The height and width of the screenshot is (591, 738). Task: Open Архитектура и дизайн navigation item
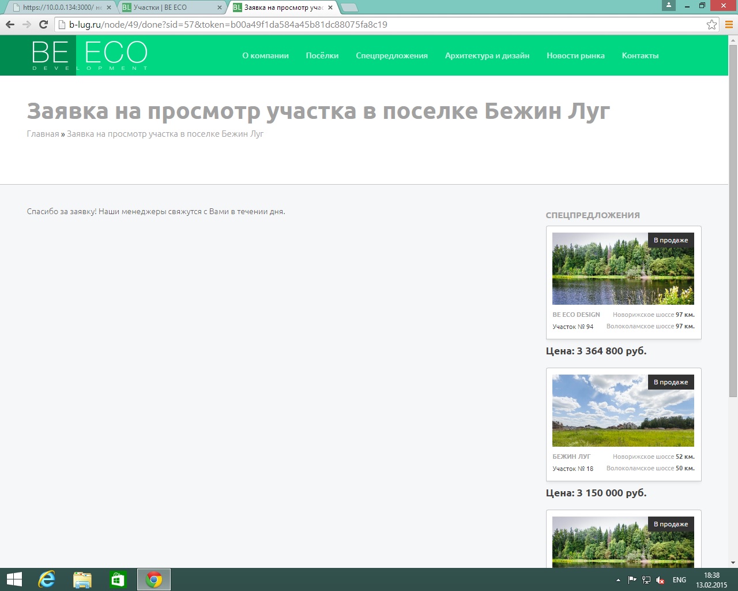coord(487,55)
